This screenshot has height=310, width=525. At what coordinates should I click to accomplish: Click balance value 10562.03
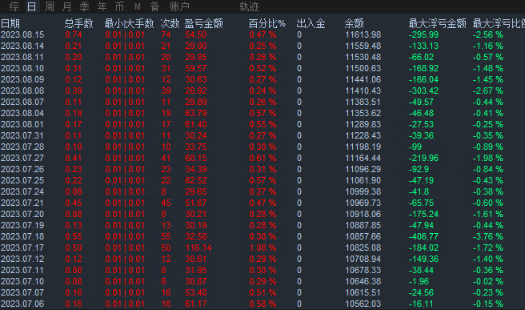tap(363, 304)
